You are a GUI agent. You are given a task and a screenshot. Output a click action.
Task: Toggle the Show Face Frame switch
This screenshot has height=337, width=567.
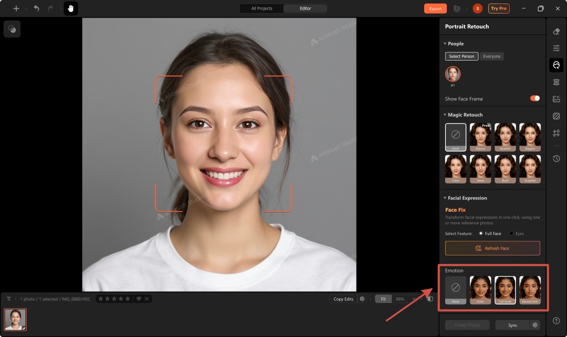click(535, 98)
